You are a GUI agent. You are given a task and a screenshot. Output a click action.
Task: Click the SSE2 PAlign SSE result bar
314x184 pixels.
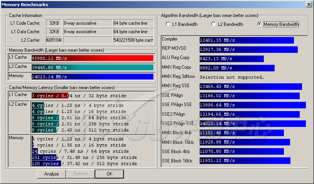tap(252, 124)
